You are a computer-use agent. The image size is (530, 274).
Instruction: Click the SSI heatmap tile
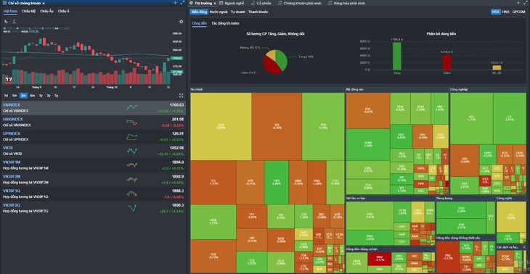(213, 182)
